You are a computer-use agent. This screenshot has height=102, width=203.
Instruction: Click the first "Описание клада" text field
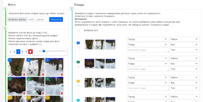(147, 50)
